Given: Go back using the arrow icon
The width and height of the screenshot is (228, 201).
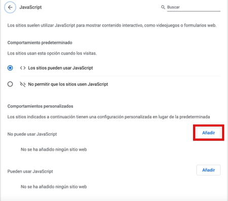Looking at the screenshot, I should click(x=10, y=7).
